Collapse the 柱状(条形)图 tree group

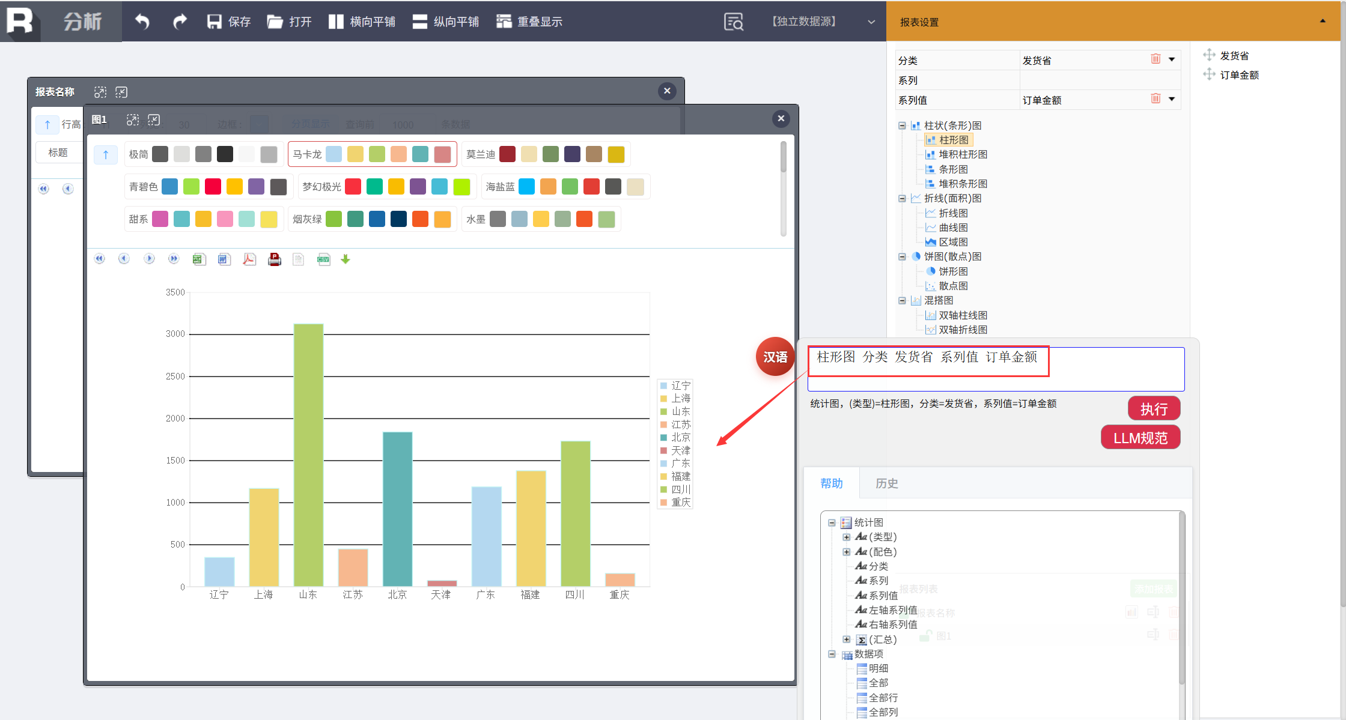pos(902,126)
